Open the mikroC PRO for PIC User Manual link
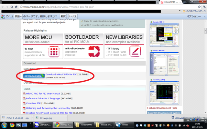The image size is (207, 129). (43, 94)
